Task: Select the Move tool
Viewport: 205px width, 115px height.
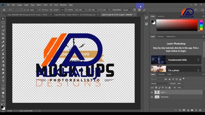Action: point(3,19)
